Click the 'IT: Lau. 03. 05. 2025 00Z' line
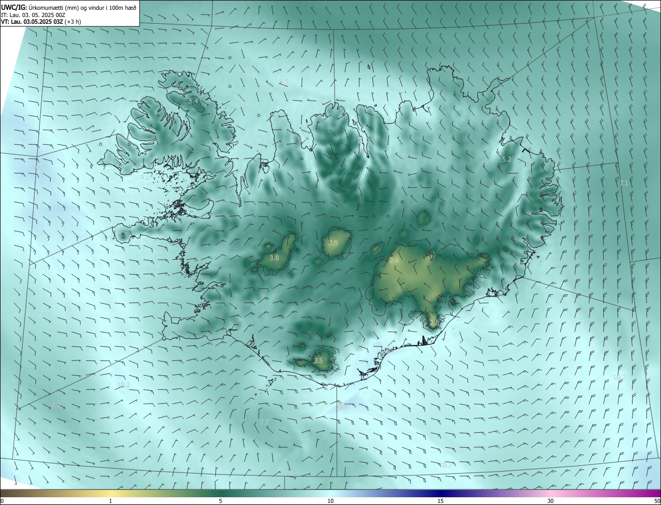This screenshot has height=505, width=661. [33, 15]
